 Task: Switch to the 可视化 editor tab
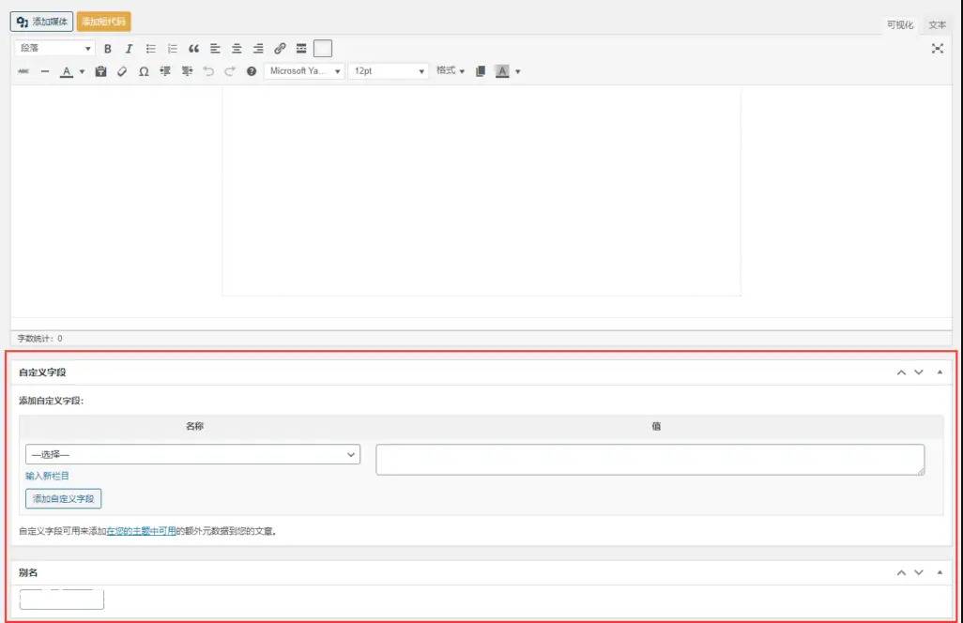(x=899, y=25)
